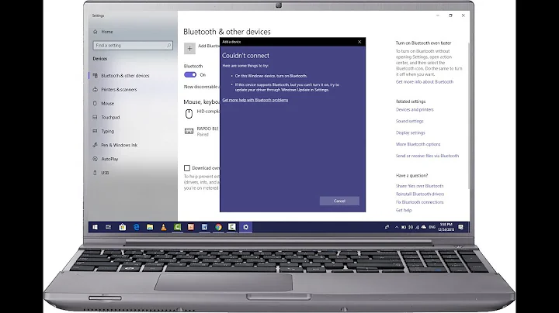This screenshot has width=559, height=313.
Task: Click the ENG language indicator
Action: (x=432, y=227)
